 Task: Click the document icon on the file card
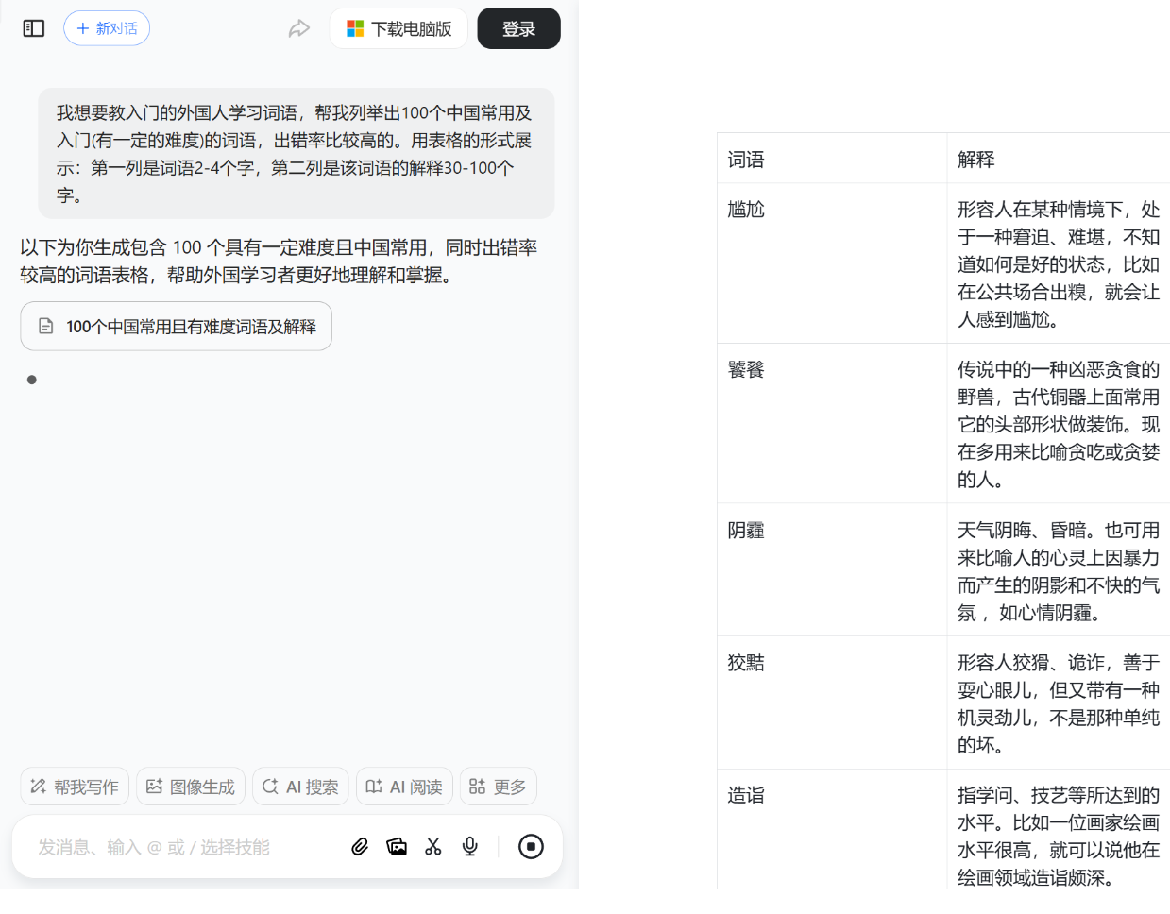[x=45, y=326]
